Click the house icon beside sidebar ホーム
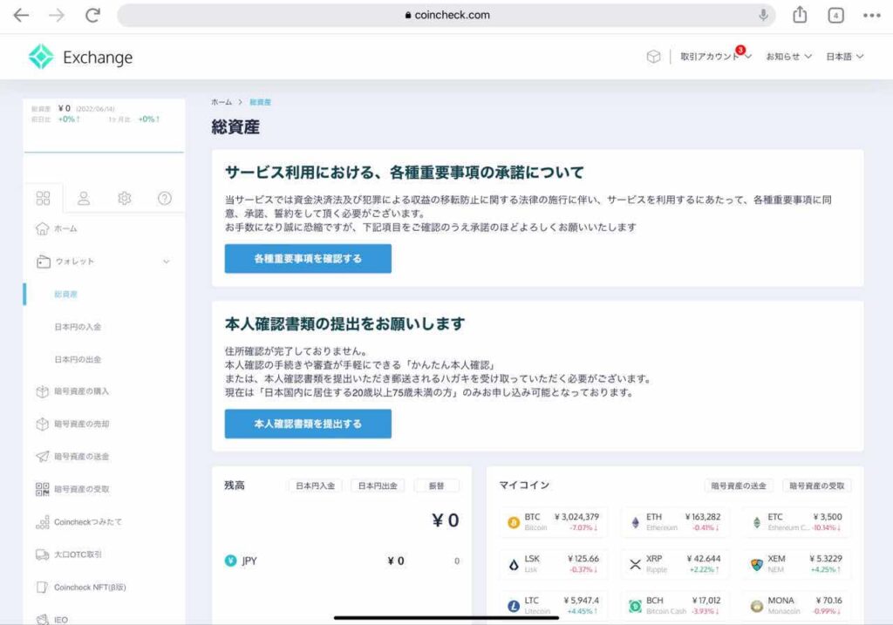Screen dimensions: 893x625 [x=42, y=229]
